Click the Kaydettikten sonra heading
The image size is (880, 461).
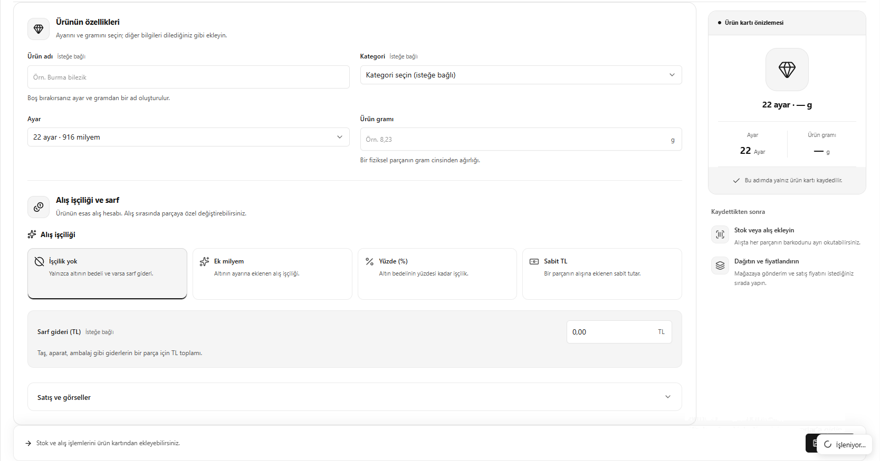(738, 212)
